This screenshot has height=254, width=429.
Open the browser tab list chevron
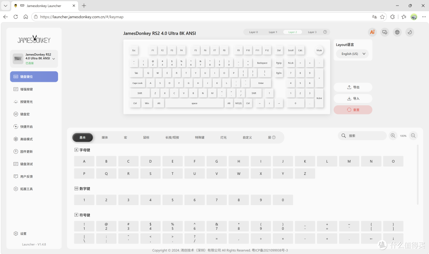pyautogui.click(x=6, y=6)
